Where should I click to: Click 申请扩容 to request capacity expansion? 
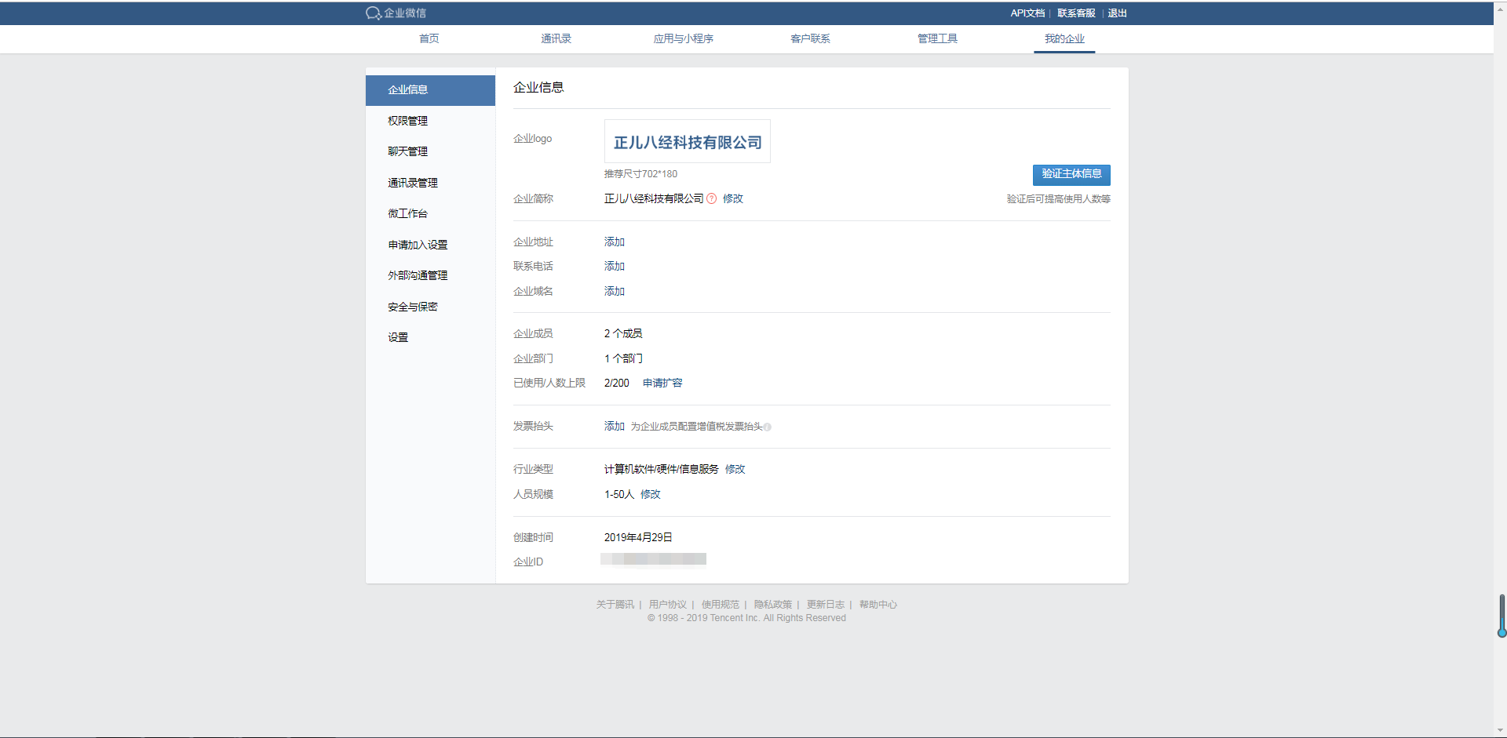(662, 383)
